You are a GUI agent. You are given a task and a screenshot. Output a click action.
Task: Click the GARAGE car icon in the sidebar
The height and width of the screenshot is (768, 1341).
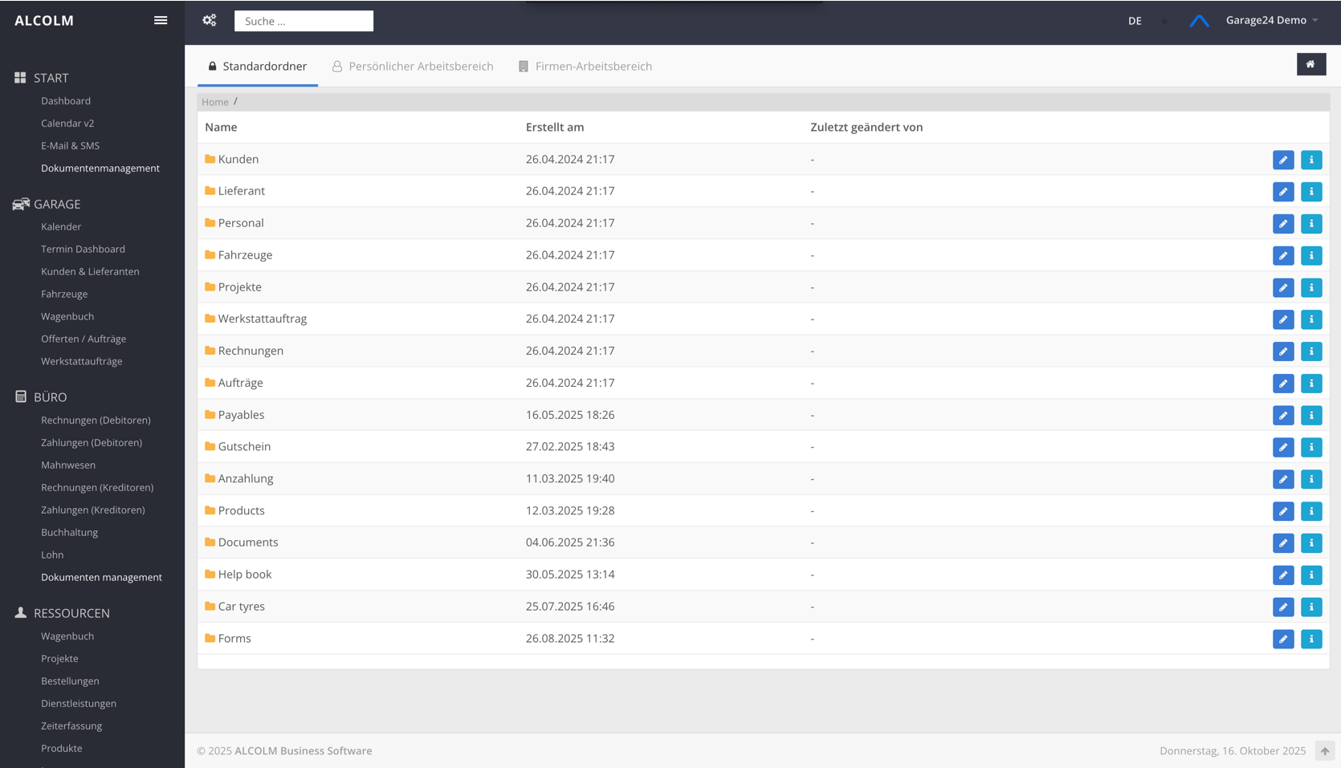19,204
